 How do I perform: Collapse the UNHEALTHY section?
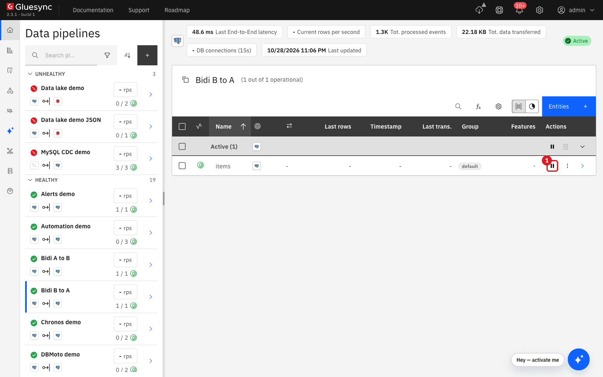pos(30,74)
